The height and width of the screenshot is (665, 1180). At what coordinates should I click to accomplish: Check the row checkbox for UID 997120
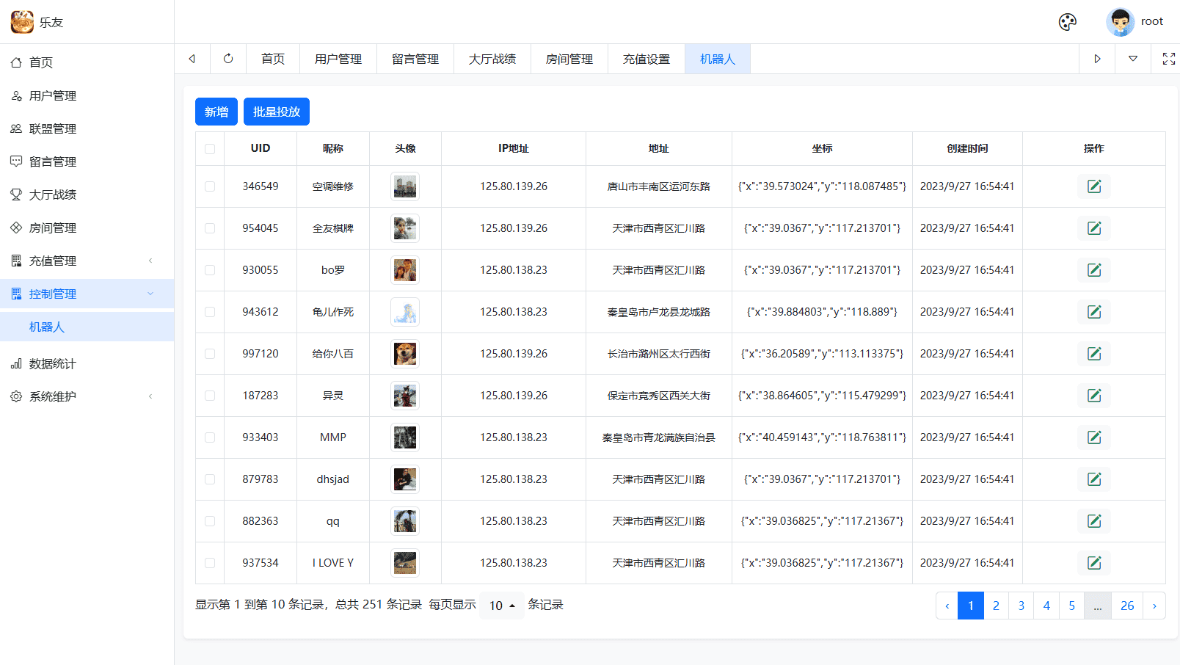(210, 354)
